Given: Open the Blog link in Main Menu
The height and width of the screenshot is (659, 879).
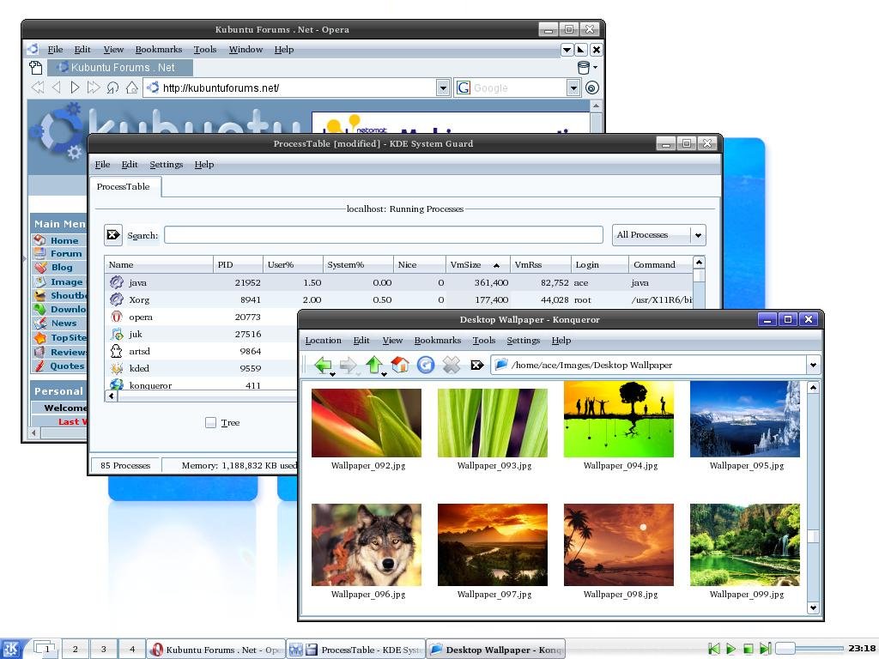Looking at the screenshot, I should 62,268.
